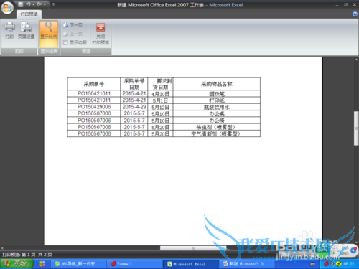Click the quick launch icon beside Start
The image size is (359, 269).
point(42,264)
